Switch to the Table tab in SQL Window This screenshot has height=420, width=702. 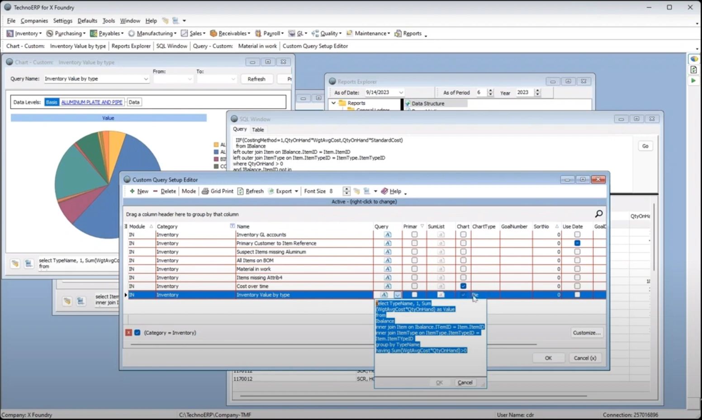258,130
